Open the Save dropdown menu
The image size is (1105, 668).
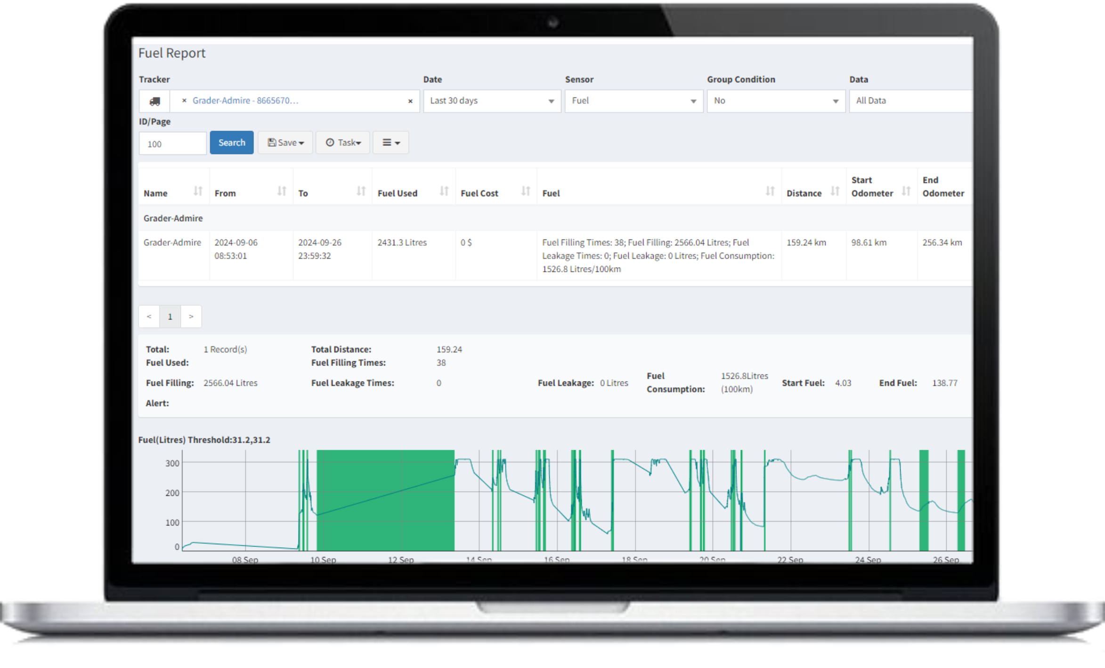pos(285,143)
